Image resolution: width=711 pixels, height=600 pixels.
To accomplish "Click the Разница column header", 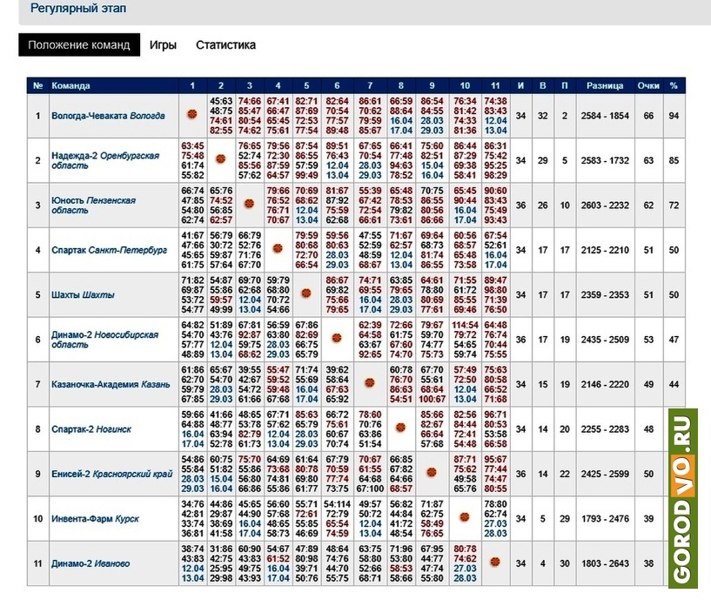I will point(605,86).
